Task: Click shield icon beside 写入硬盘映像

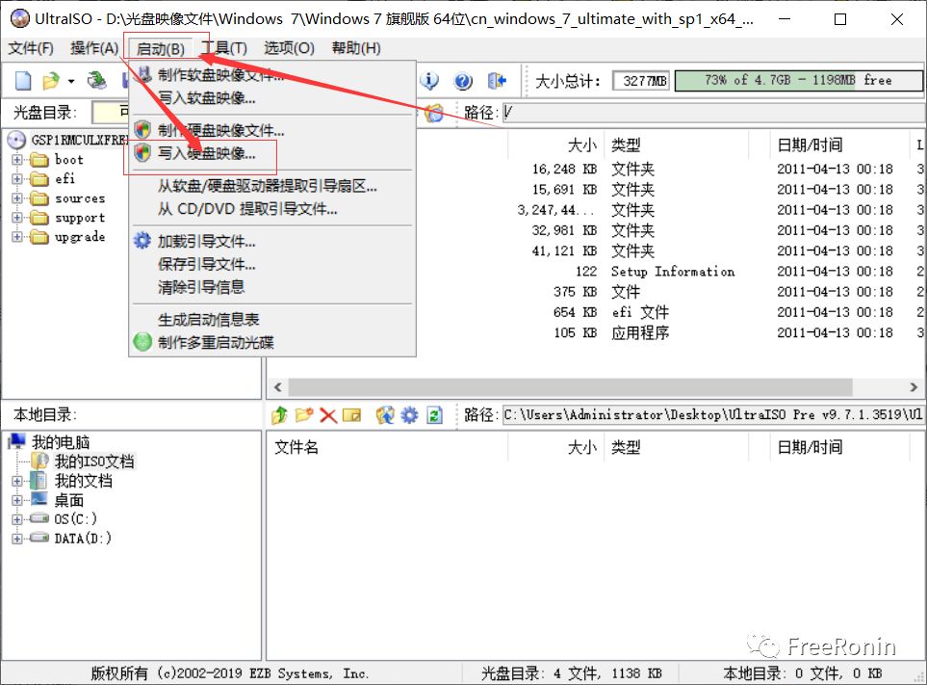Action: tap(142, 153)
